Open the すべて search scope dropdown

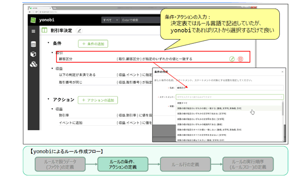(x=110, y=20)
